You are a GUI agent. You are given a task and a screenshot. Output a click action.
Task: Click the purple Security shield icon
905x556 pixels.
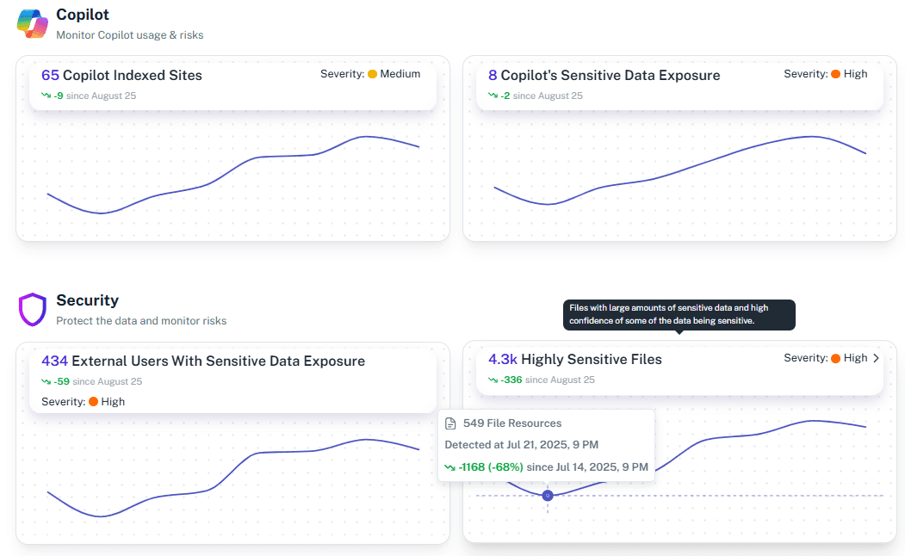[32, 310]
